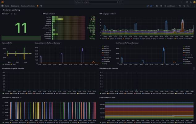Click cadvisor bar gauge in CPU per container
Viewport: 196px width, 124px height.
[69, 17]
